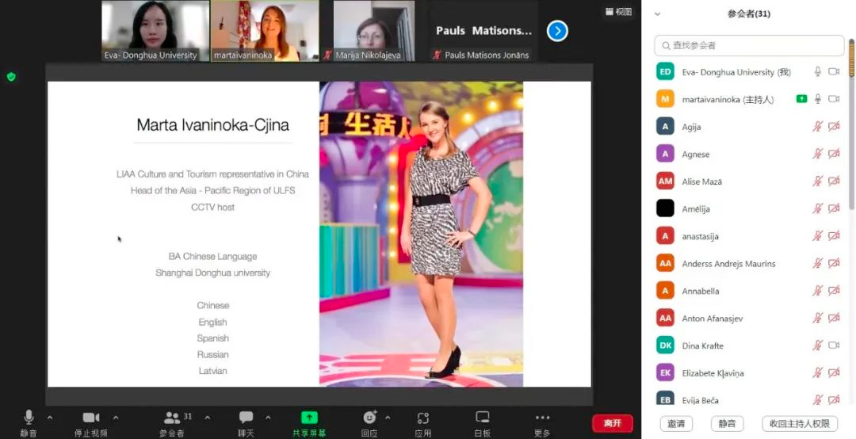
Task: Click 'BA Chinese Language' text on slide
Action: (213, 256)
